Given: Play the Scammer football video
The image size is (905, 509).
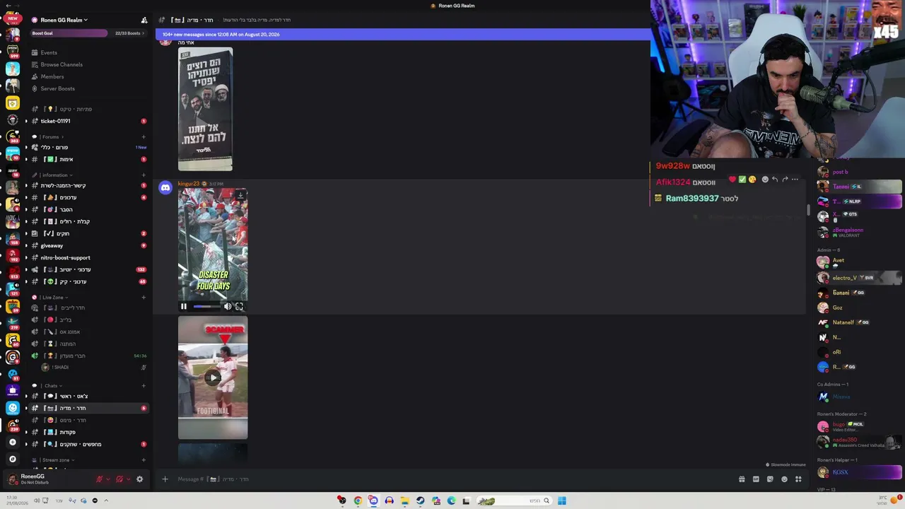Looking at the screenshot, I should 213,378.
